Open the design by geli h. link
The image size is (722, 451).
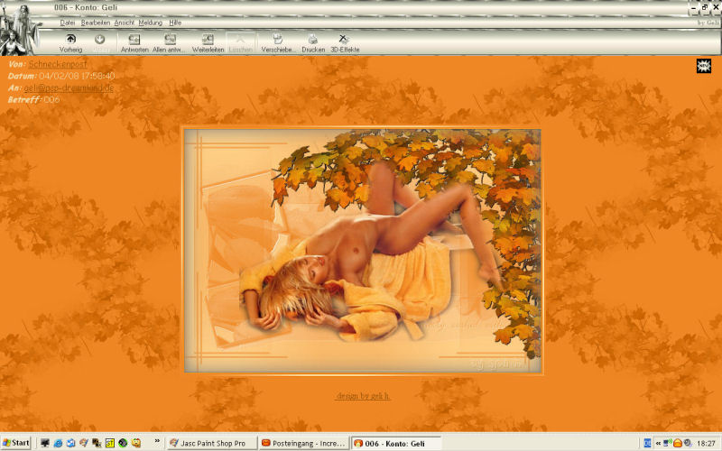[x=363, y=396]
